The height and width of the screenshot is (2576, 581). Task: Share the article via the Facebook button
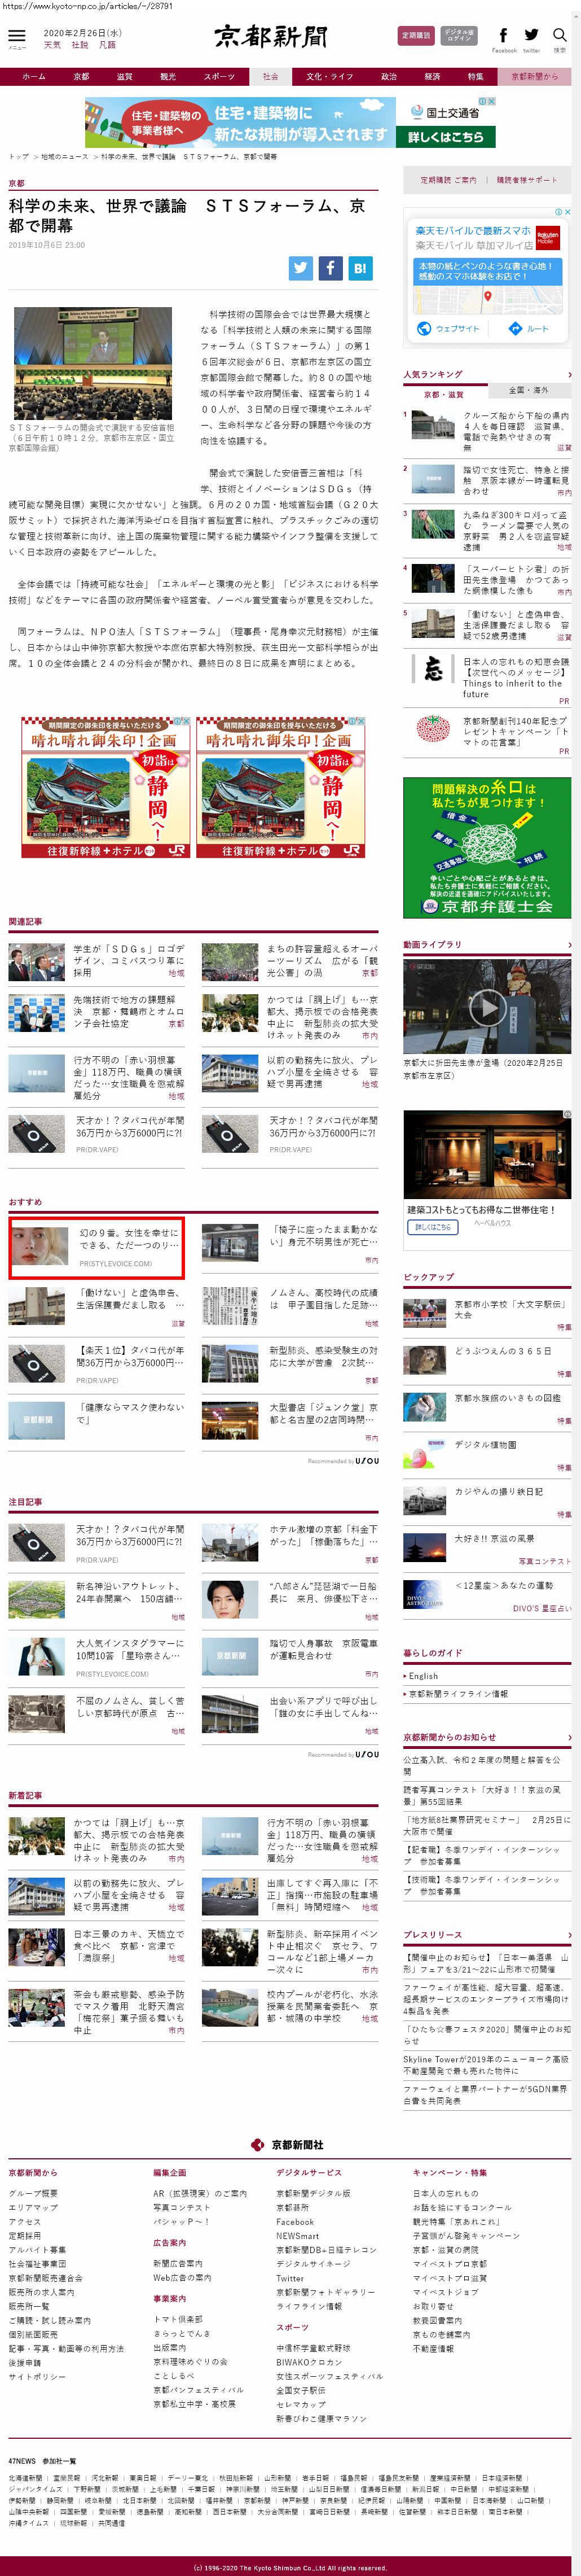(330, 267)
